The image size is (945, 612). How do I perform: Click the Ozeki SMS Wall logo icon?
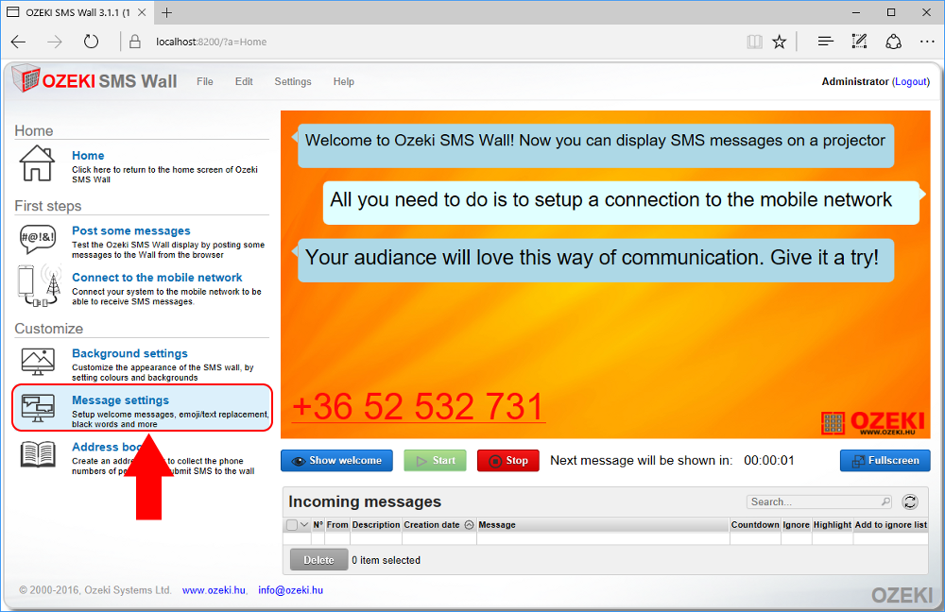[x=26, y=78]
